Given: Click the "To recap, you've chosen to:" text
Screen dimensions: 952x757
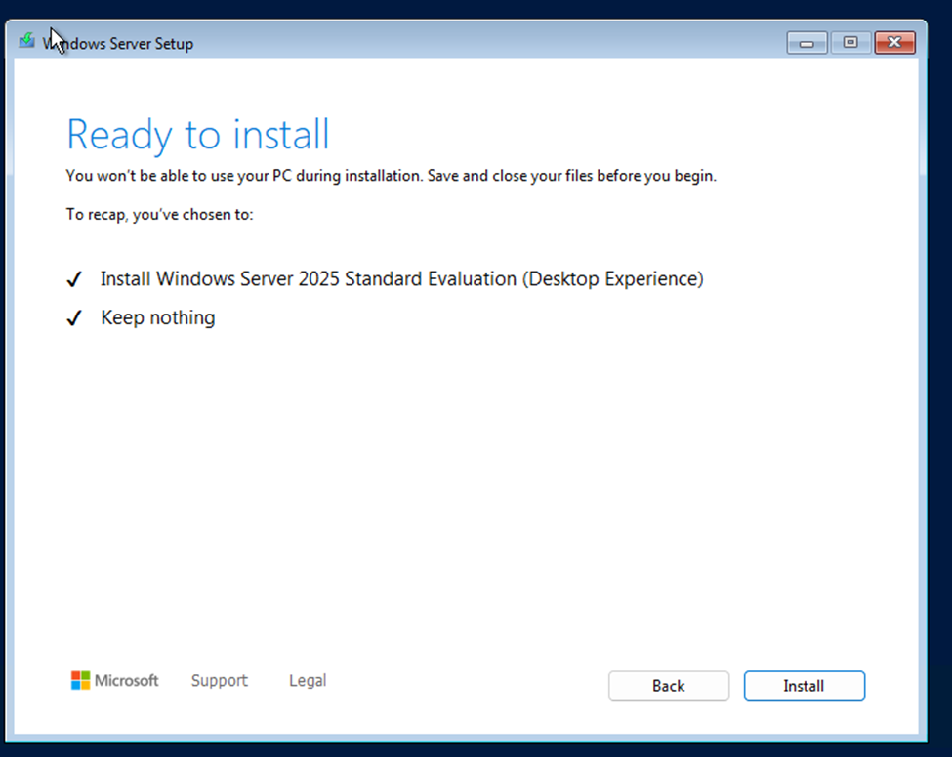Looking at the screenshot, I should click(x=160, y=215).
